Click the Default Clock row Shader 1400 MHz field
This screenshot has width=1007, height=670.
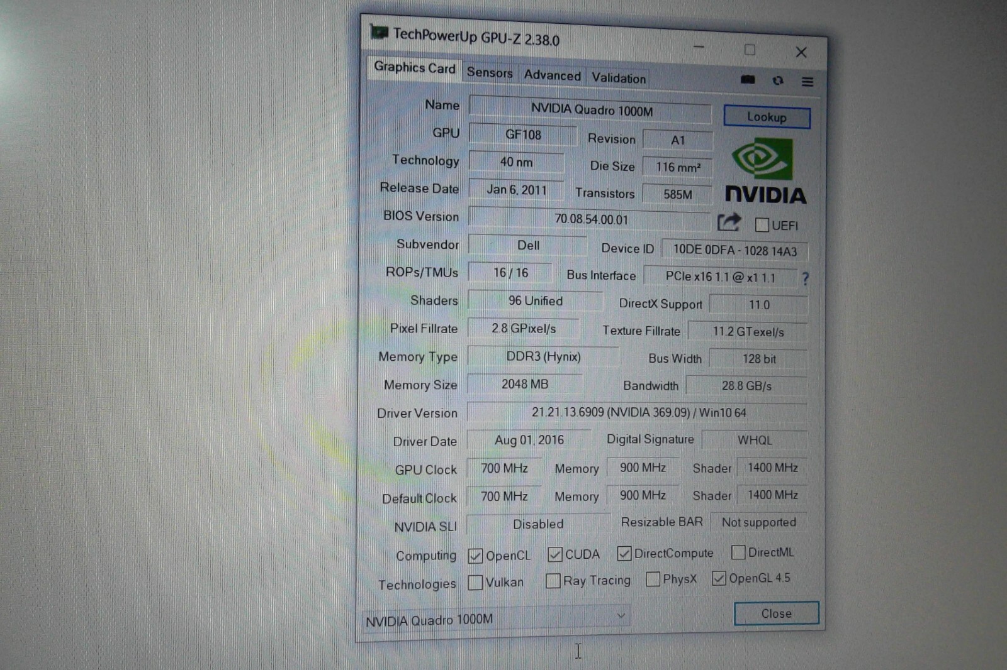[772, 495]
